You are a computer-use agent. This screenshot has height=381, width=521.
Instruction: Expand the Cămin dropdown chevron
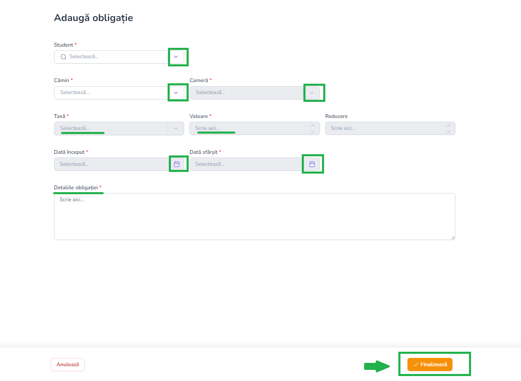[x=176, y=93]
